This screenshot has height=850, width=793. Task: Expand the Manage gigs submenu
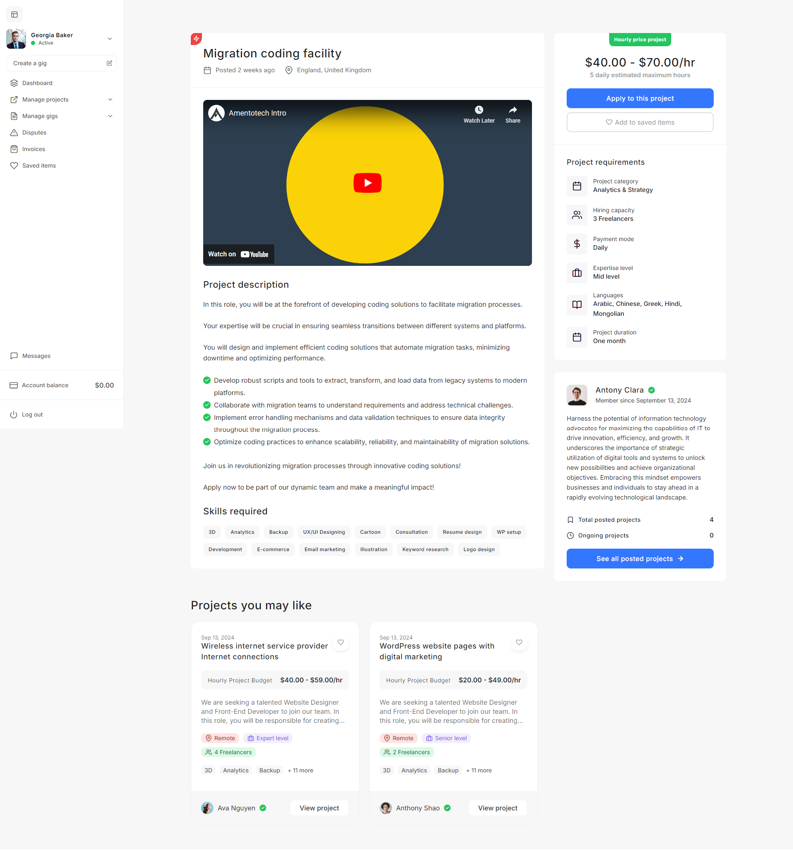point(110,116)
